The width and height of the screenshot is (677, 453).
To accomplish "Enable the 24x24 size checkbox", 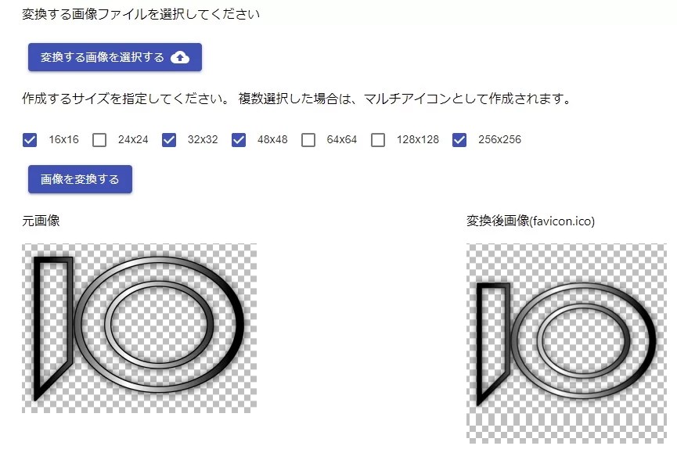I will coord(99,140).
